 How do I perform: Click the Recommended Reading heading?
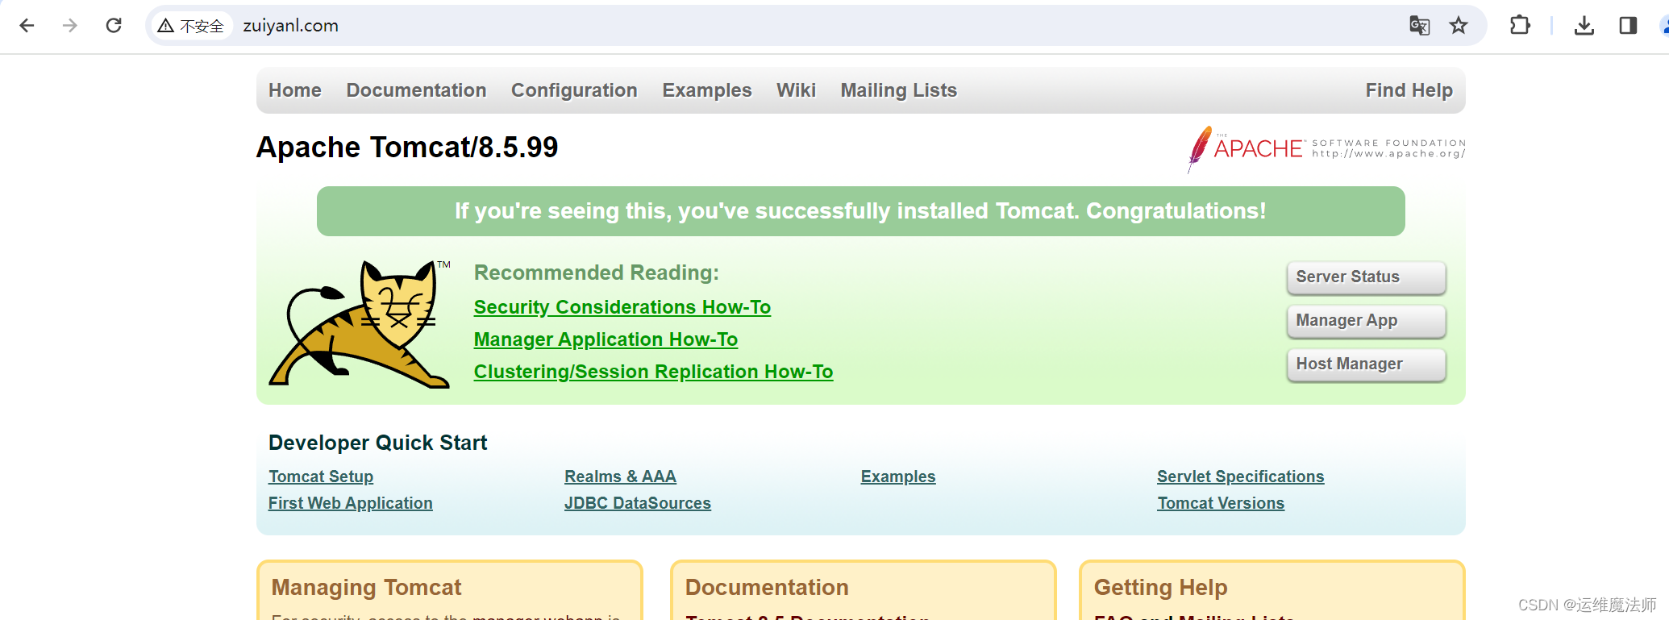(x=597, y=273)
